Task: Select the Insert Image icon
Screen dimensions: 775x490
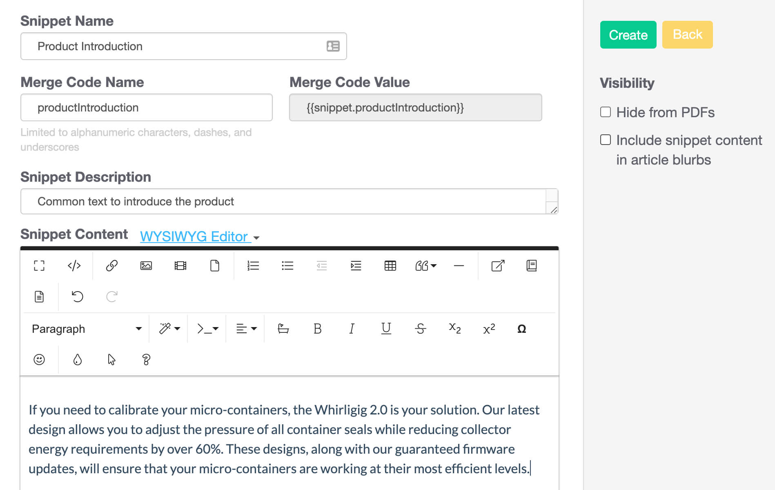Action: click(x=146, y=266)
